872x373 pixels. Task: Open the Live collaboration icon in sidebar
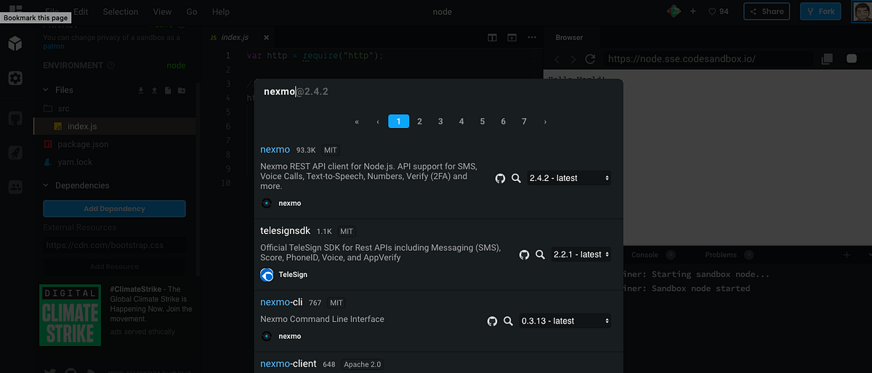point(15,187)
